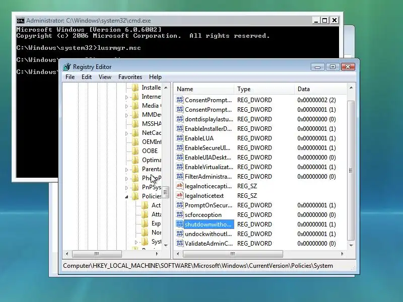This screenshot has height=302, width=403.
Task: Expand the PhotoP tree node
Action: pos(126,179)
